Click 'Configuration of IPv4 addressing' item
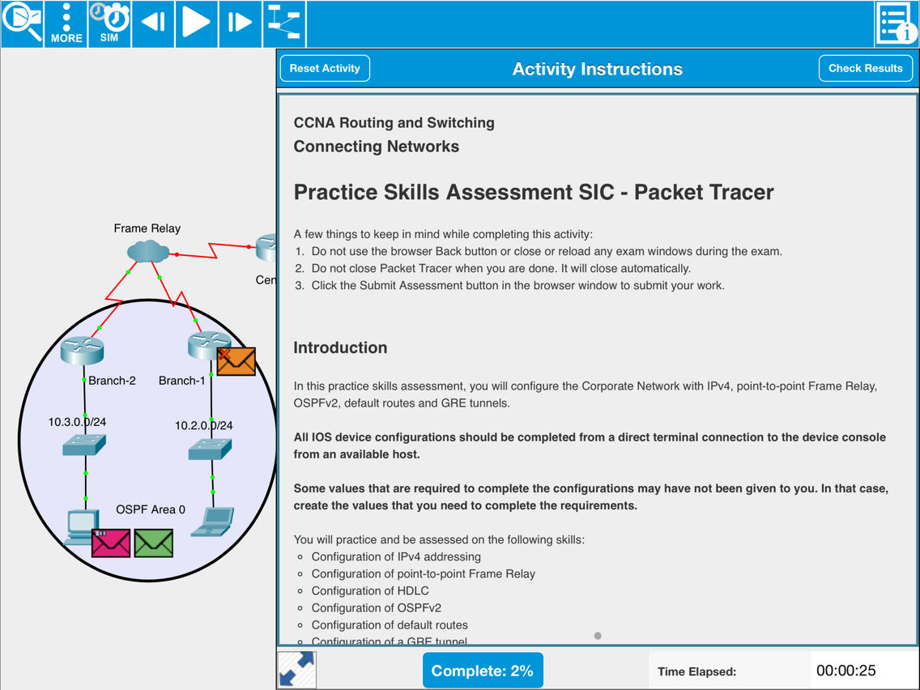This screenshot has height=690, width=920. click(396, 557)
